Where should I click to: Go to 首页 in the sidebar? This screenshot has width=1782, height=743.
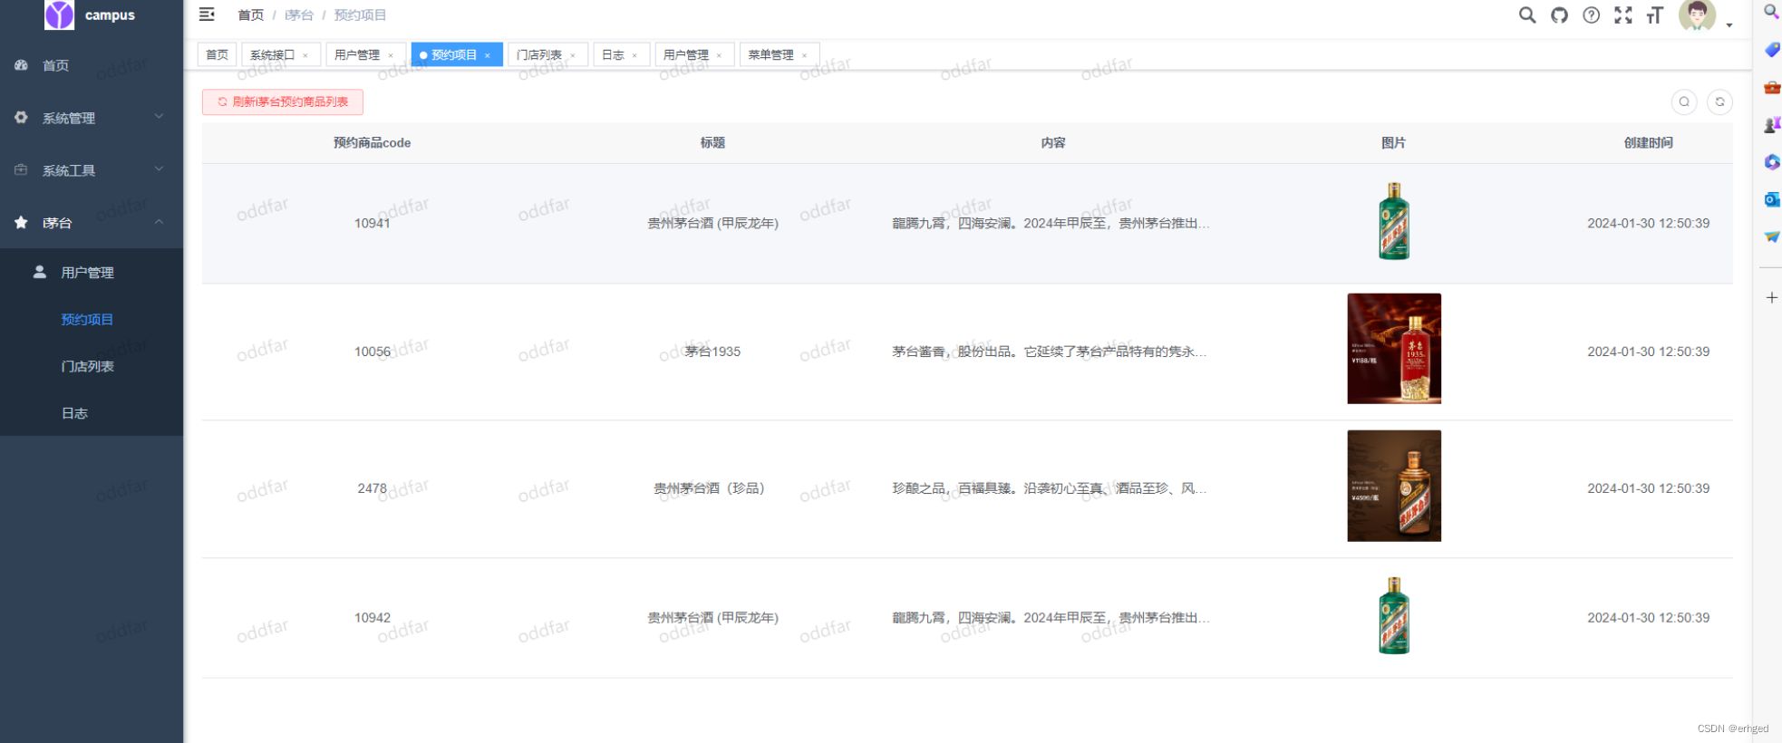(92, 65)
